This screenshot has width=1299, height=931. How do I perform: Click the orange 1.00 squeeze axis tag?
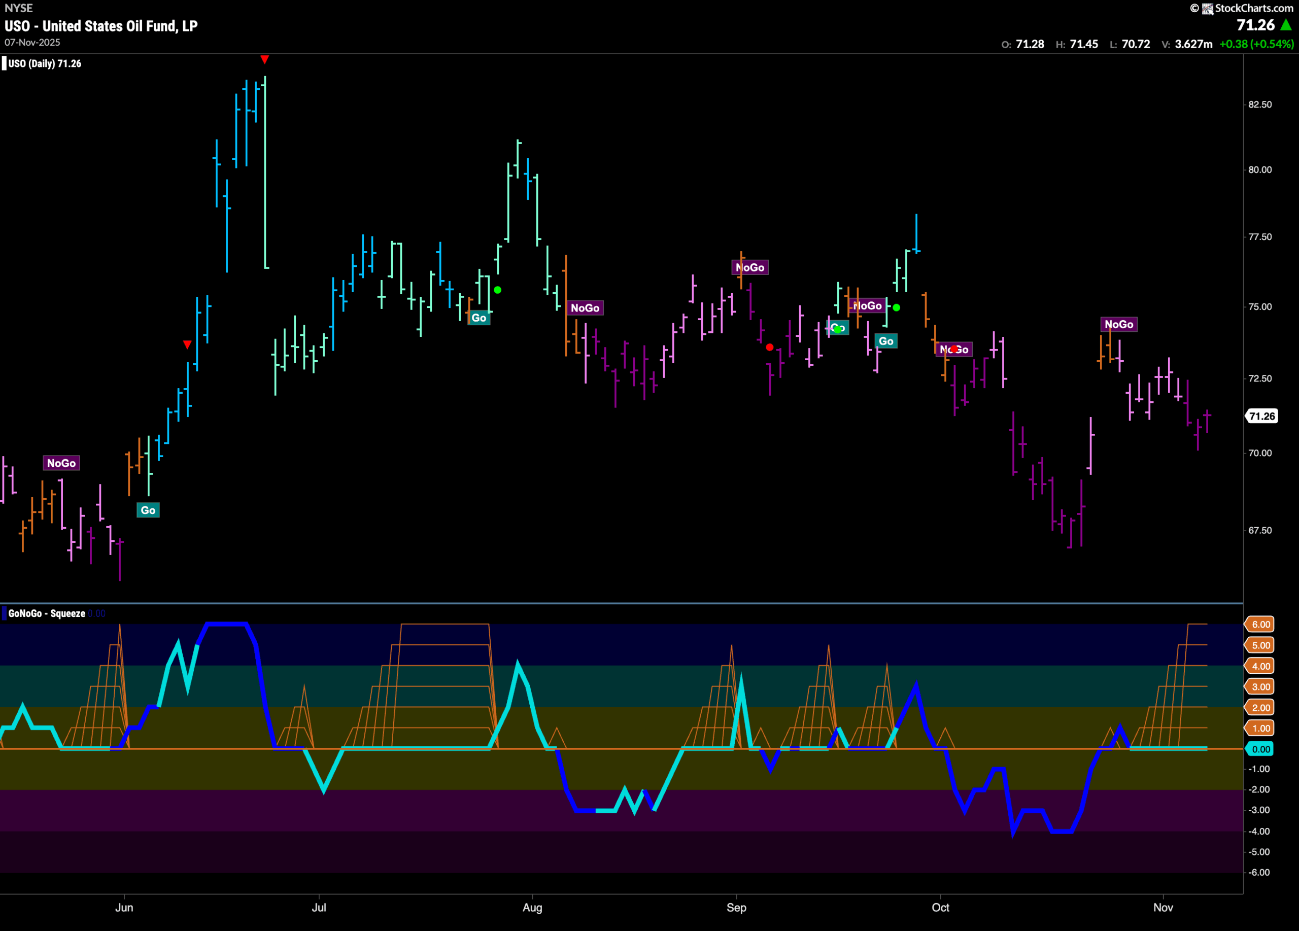[1260, 728]
